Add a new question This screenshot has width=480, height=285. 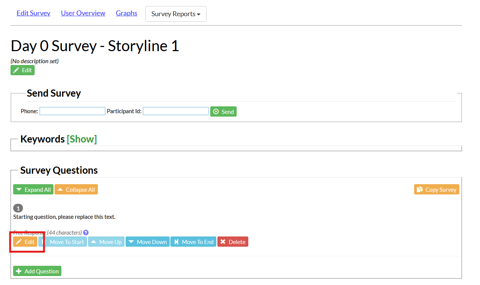37,271
